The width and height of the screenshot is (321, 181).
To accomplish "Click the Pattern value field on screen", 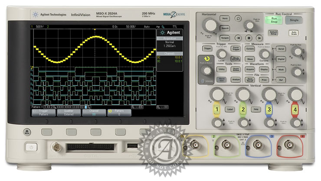I will (x=67, y=107).
